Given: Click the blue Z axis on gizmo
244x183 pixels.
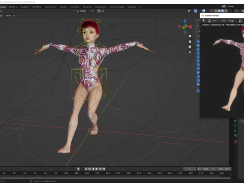Looking at the screenshot, I should [185, 21].
